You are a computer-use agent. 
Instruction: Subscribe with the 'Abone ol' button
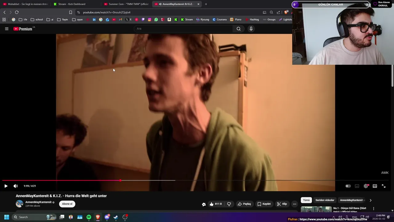coord(67,204)
